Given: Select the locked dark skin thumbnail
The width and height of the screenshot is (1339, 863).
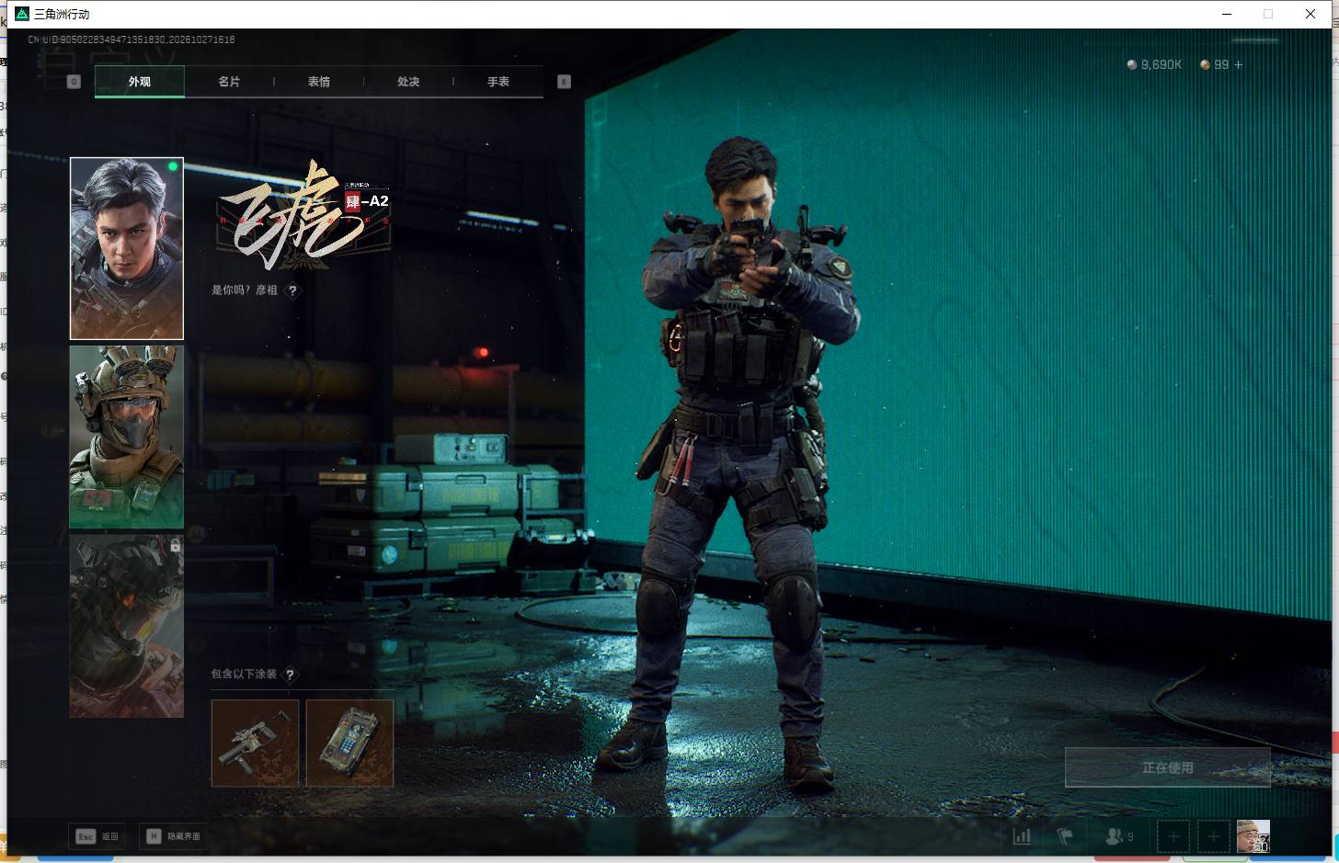Looking at the screenshot, I should point(127,626).
